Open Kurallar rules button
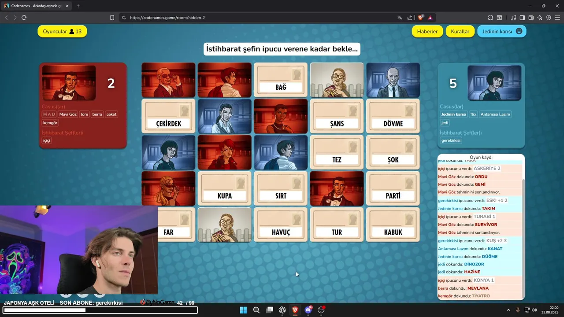564x317 pixels. click(460, 31)
